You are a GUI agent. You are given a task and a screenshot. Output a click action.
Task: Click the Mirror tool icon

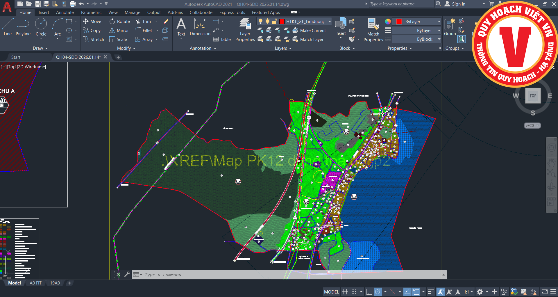(112, 31)
